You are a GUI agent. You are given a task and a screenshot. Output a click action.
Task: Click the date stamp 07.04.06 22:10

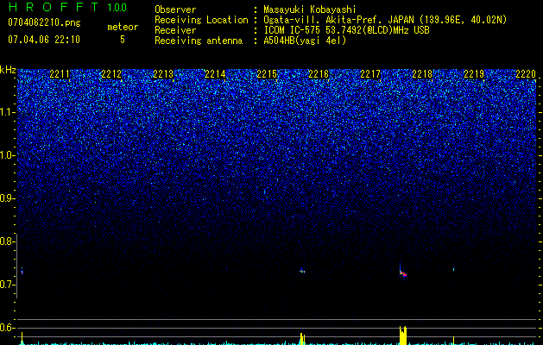click(x=44, y=40)
